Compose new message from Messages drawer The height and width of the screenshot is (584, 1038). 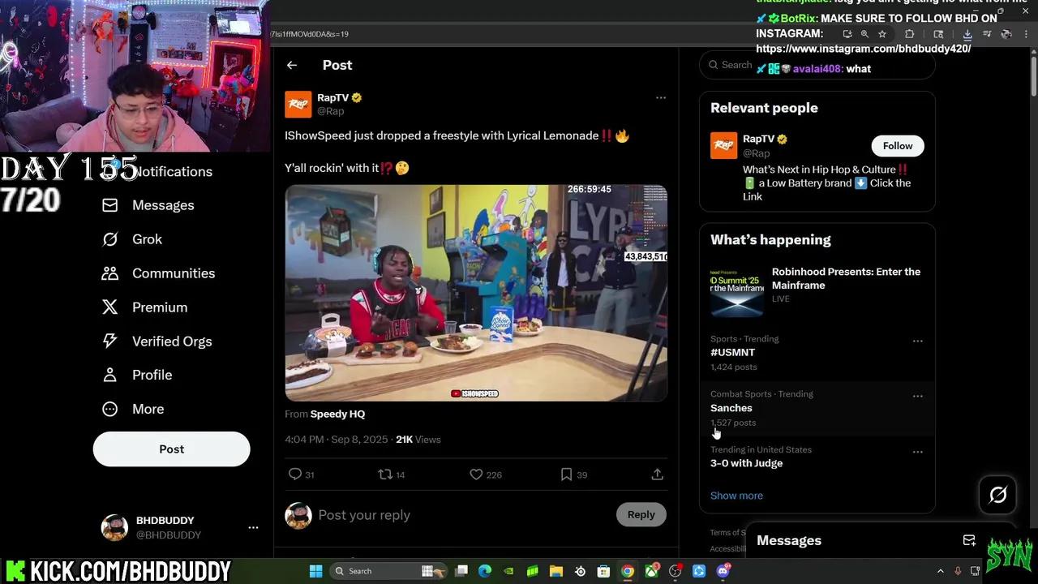969,540
